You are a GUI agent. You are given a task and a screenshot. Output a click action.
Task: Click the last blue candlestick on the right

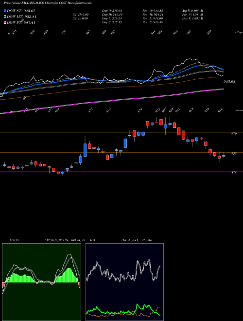(x=224, y=156)
